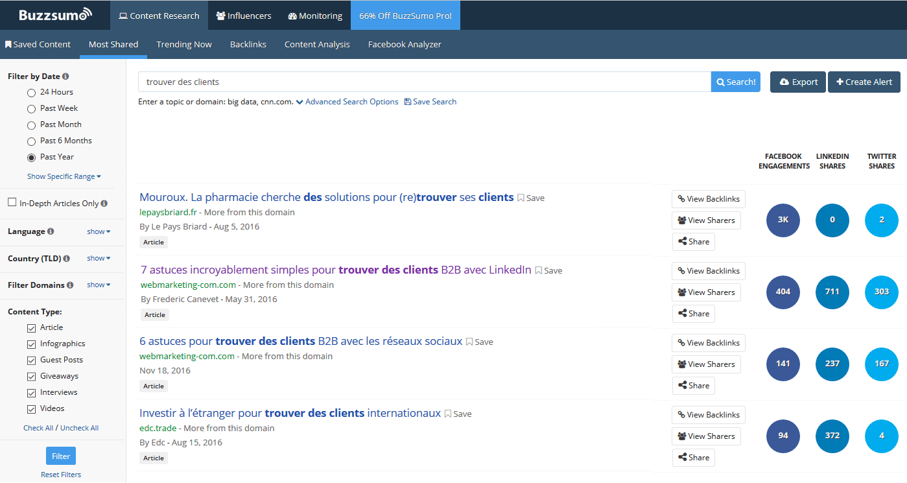Click the info icon beside In-Depth Articles Only
This screenshot has width=907, height=483.
pos(104,204)
